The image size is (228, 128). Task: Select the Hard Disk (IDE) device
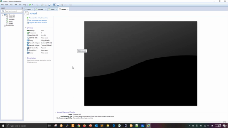[x=39, y=36]
